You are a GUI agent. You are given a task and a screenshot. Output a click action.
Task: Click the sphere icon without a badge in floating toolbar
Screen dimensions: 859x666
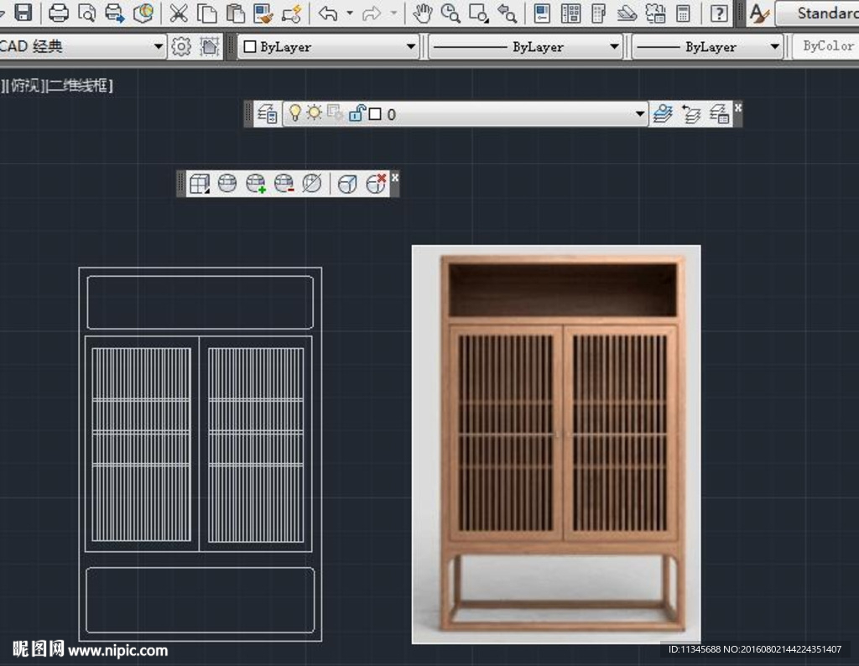pyautogui.click(x=227, y=184)
